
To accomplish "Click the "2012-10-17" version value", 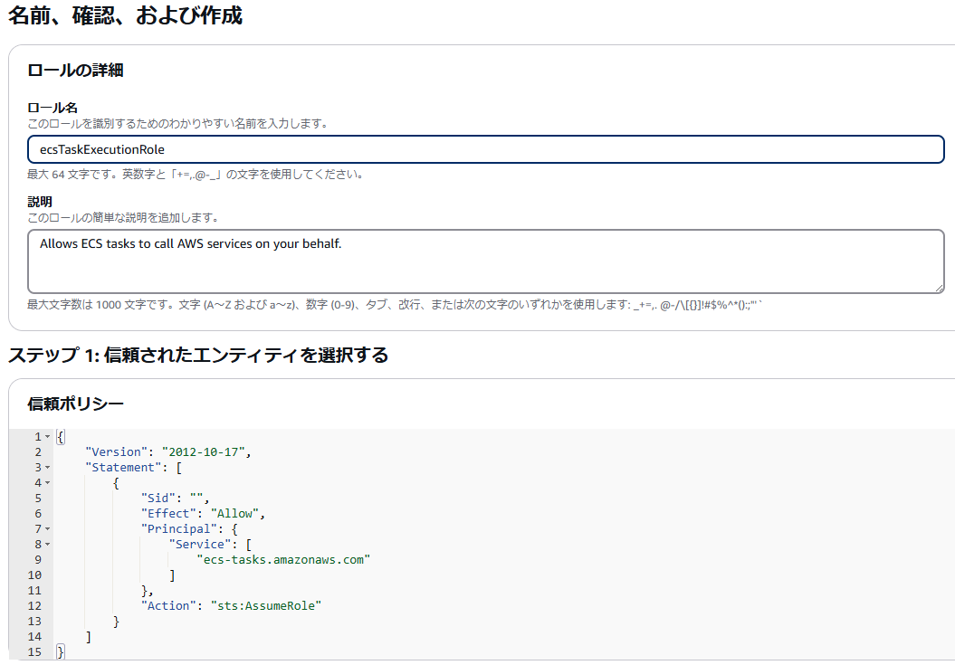I will 203,451.
